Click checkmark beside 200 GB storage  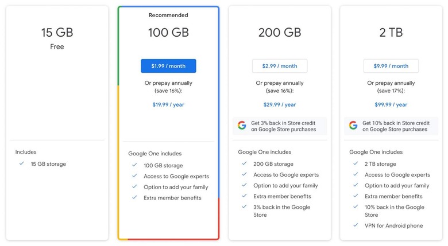244,164
